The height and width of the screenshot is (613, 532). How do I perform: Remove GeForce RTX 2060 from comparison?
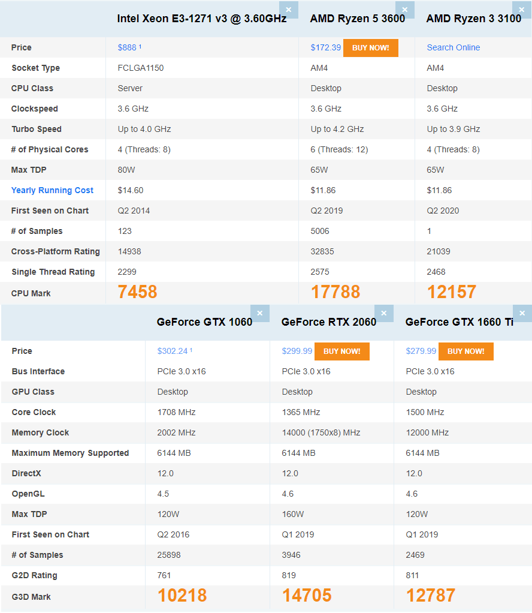pyautogui.click(x=384, y=313)
